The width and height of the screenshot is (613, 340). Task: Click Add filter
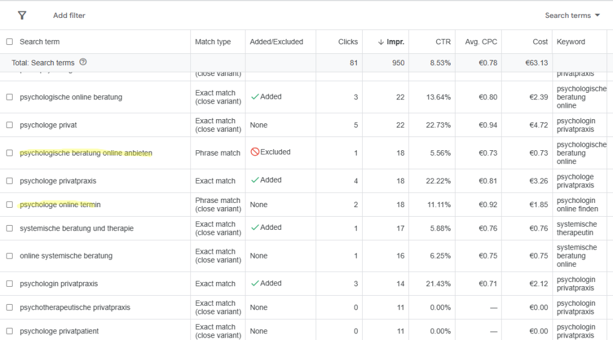[69, 15]
